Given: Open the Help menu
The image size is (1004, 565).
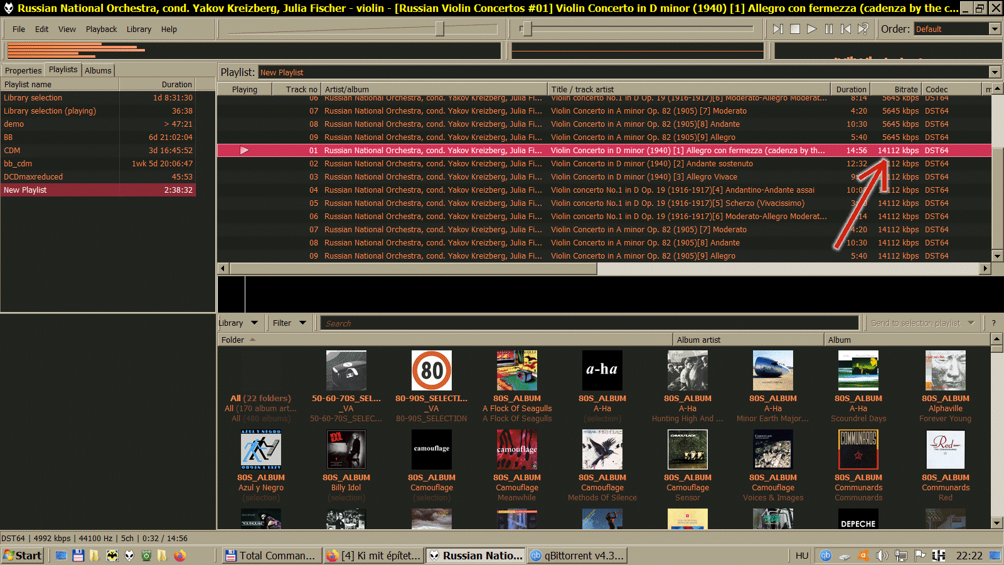Looking at the screenshot, I should 169,29.
